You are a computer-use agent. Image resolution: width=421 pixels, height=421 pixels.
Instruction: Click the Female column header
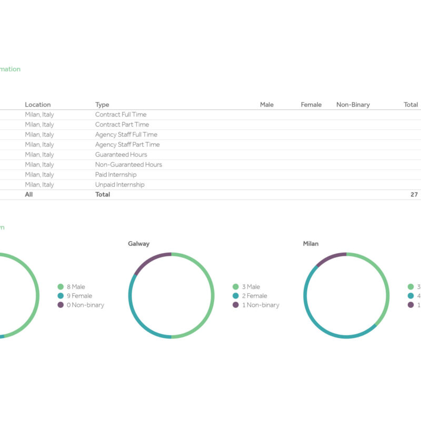pos(311,104)
